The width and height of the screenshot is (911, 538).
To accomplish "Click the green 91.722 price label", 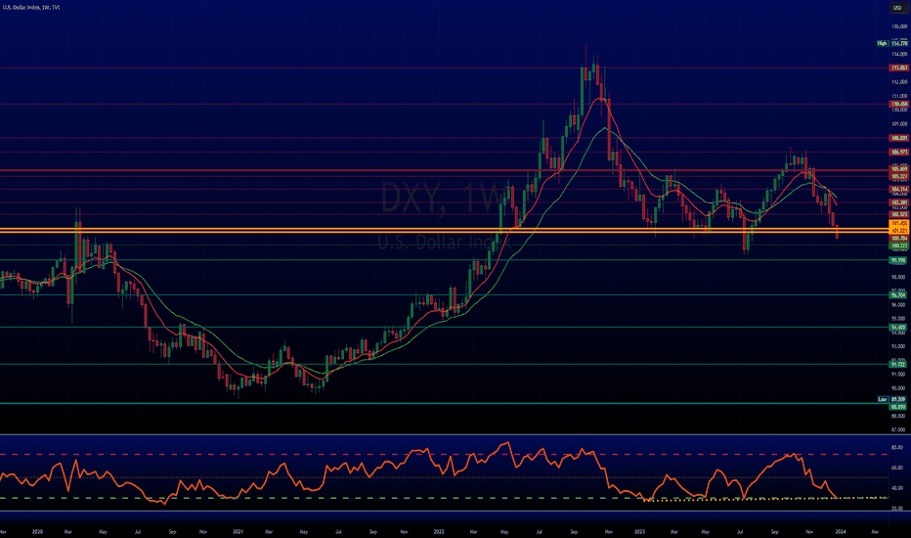I will click(899, 365).
